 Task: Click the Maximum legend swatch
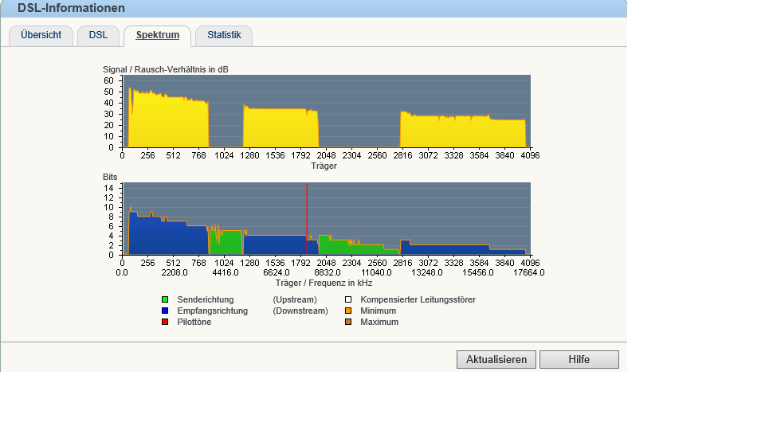click(348, 322)
